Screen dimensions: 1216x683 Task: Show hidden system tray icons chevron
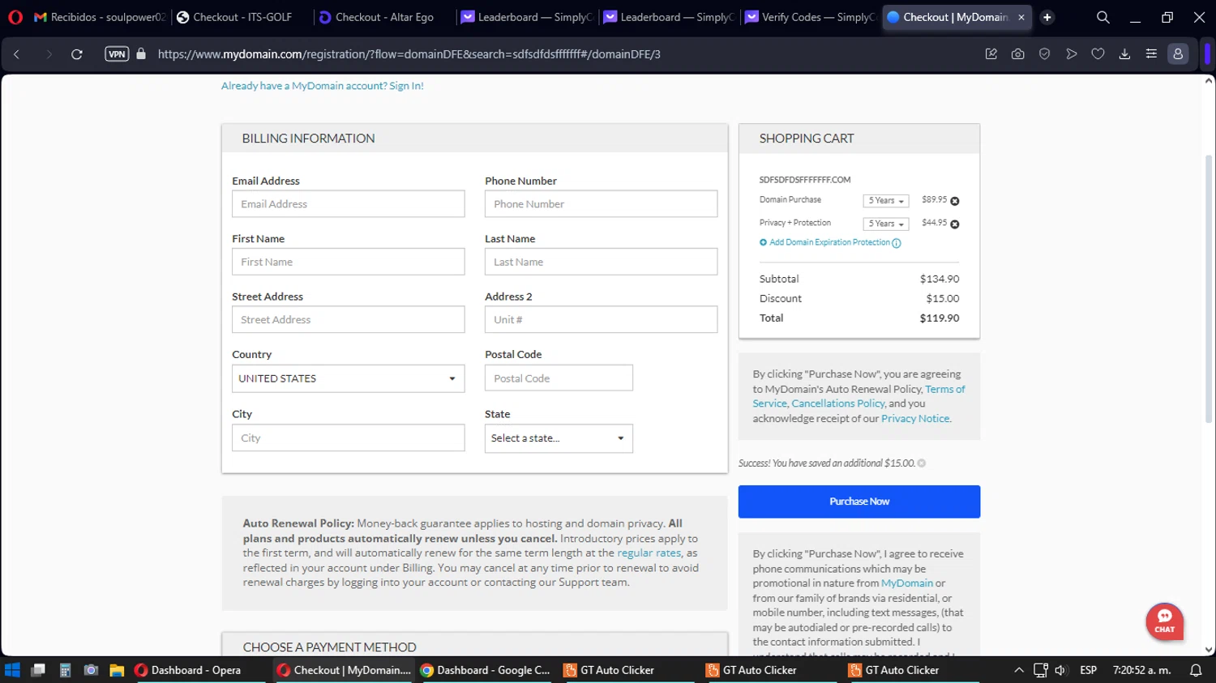pos(1019,670)
